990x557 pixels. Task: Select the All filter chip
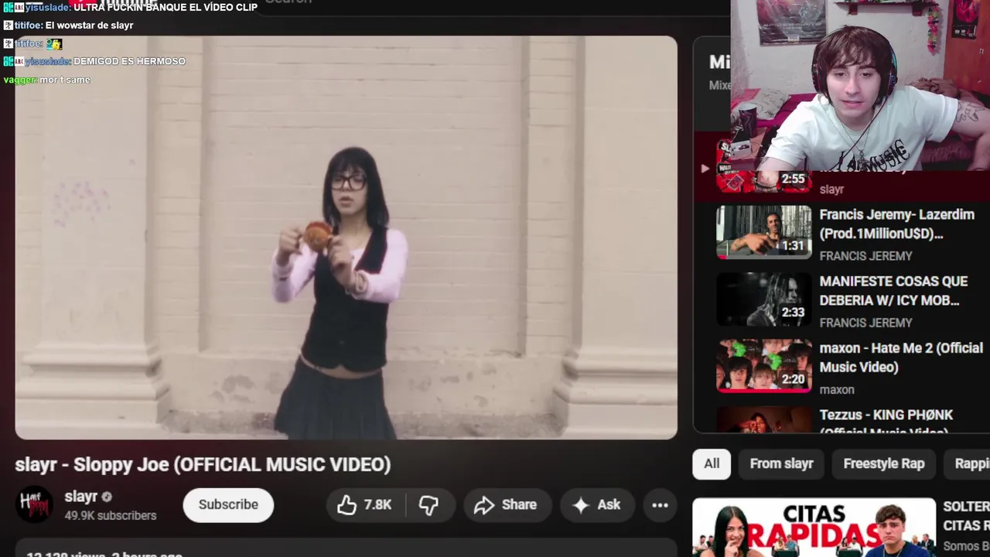712,464
